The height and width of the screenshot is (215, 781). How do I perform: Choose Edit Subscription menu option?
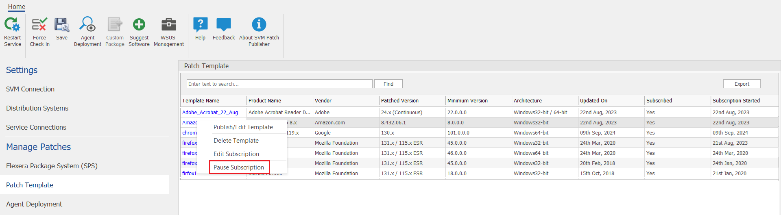point(236,154)
